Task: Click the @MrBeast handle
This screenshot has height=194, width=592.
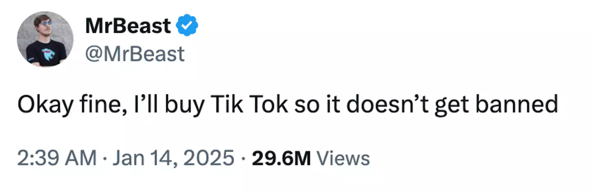Action: pos(135,54)
